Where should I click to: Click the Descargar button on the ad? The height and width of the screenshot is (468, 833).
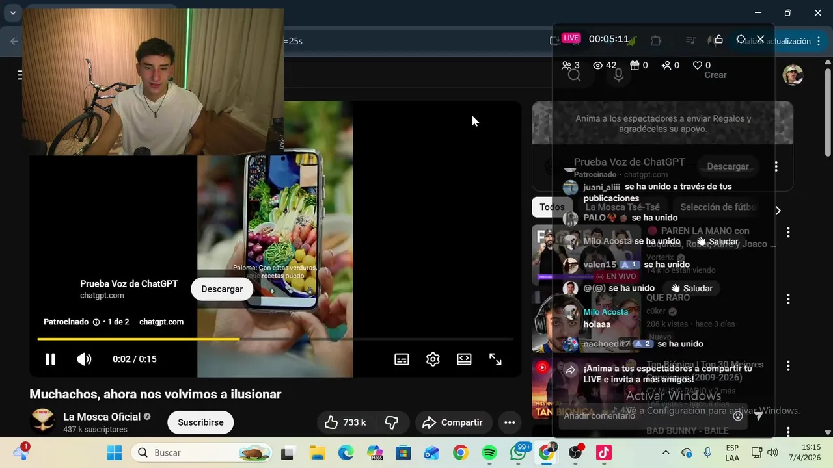coord(222,289)
